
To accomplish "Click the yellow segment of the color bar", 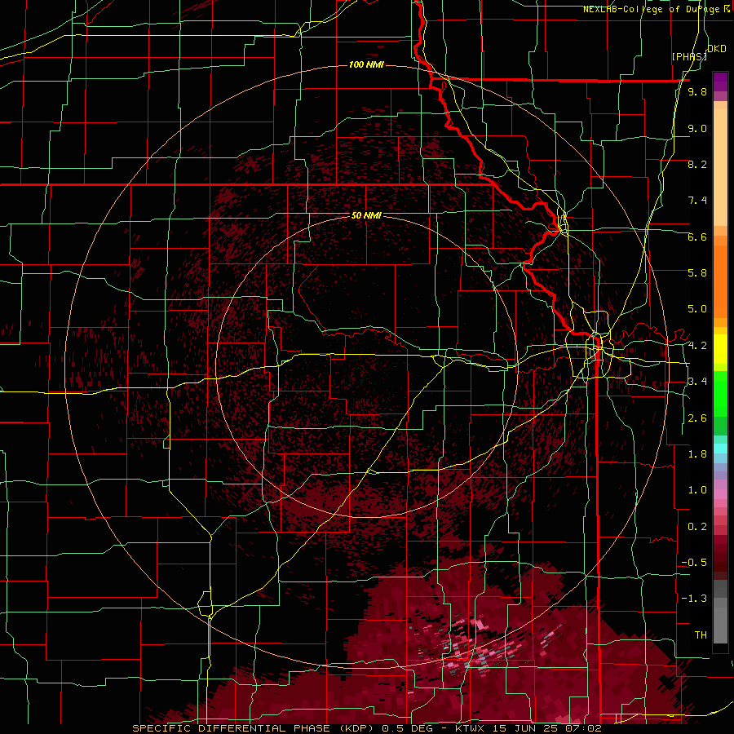I will click(720, 349).
